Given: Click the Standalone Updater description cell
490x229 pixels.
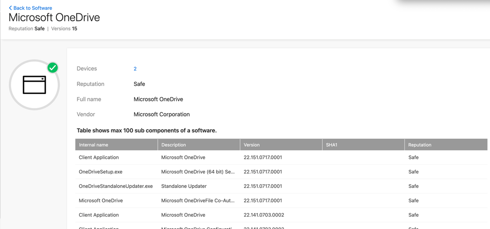Looking at the screenshot, I should point(184,186).
